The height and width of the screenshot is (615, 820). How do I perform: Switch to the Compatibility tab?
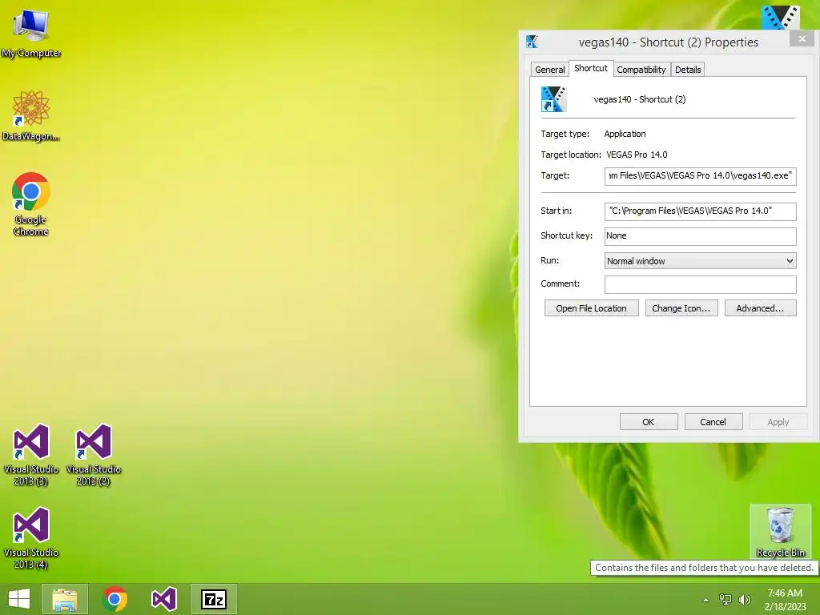pyautogui.click(x=641, y=70)
